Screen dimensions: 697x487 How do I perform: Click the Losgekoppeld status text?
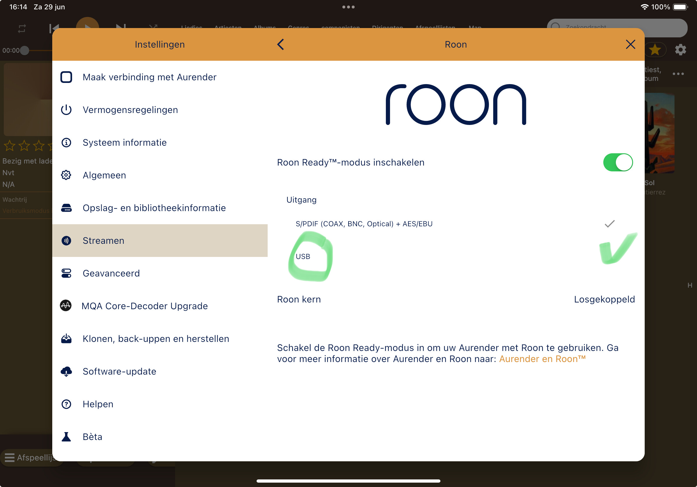pos(604,299)
